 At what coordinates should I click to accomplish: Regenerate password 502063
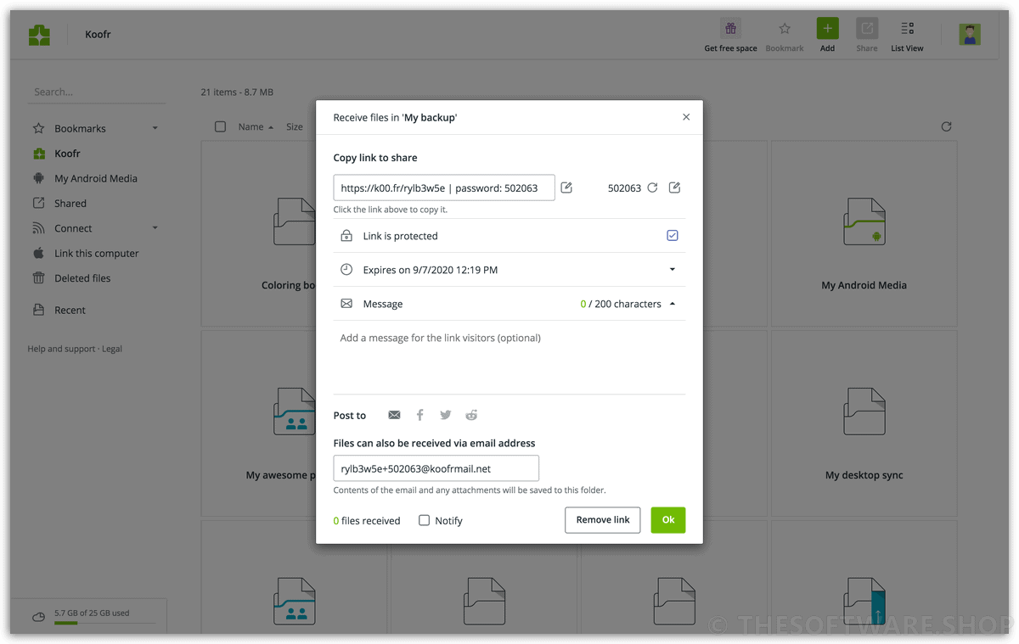click(x=652, y=188)
